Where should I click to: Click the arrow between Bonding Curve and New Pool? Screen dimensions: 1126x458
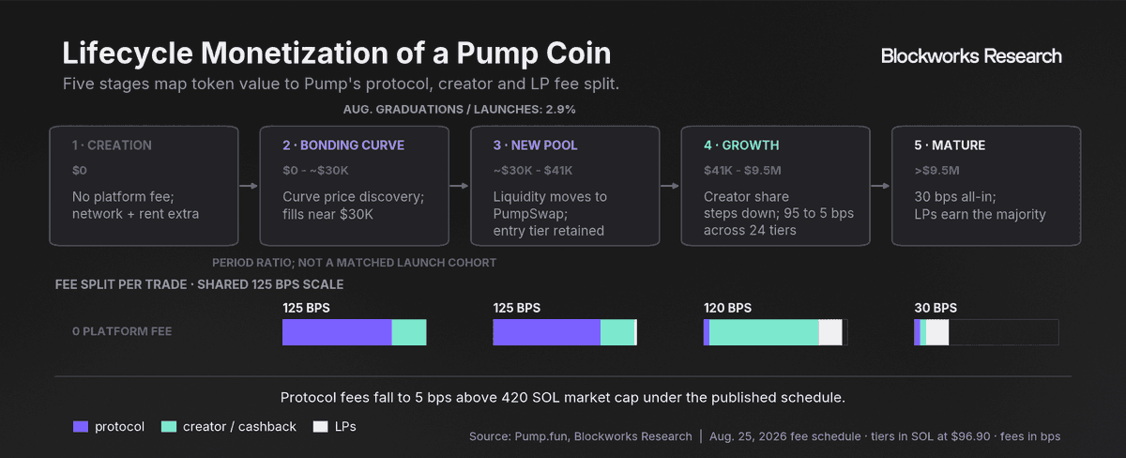tap(460, 186)
